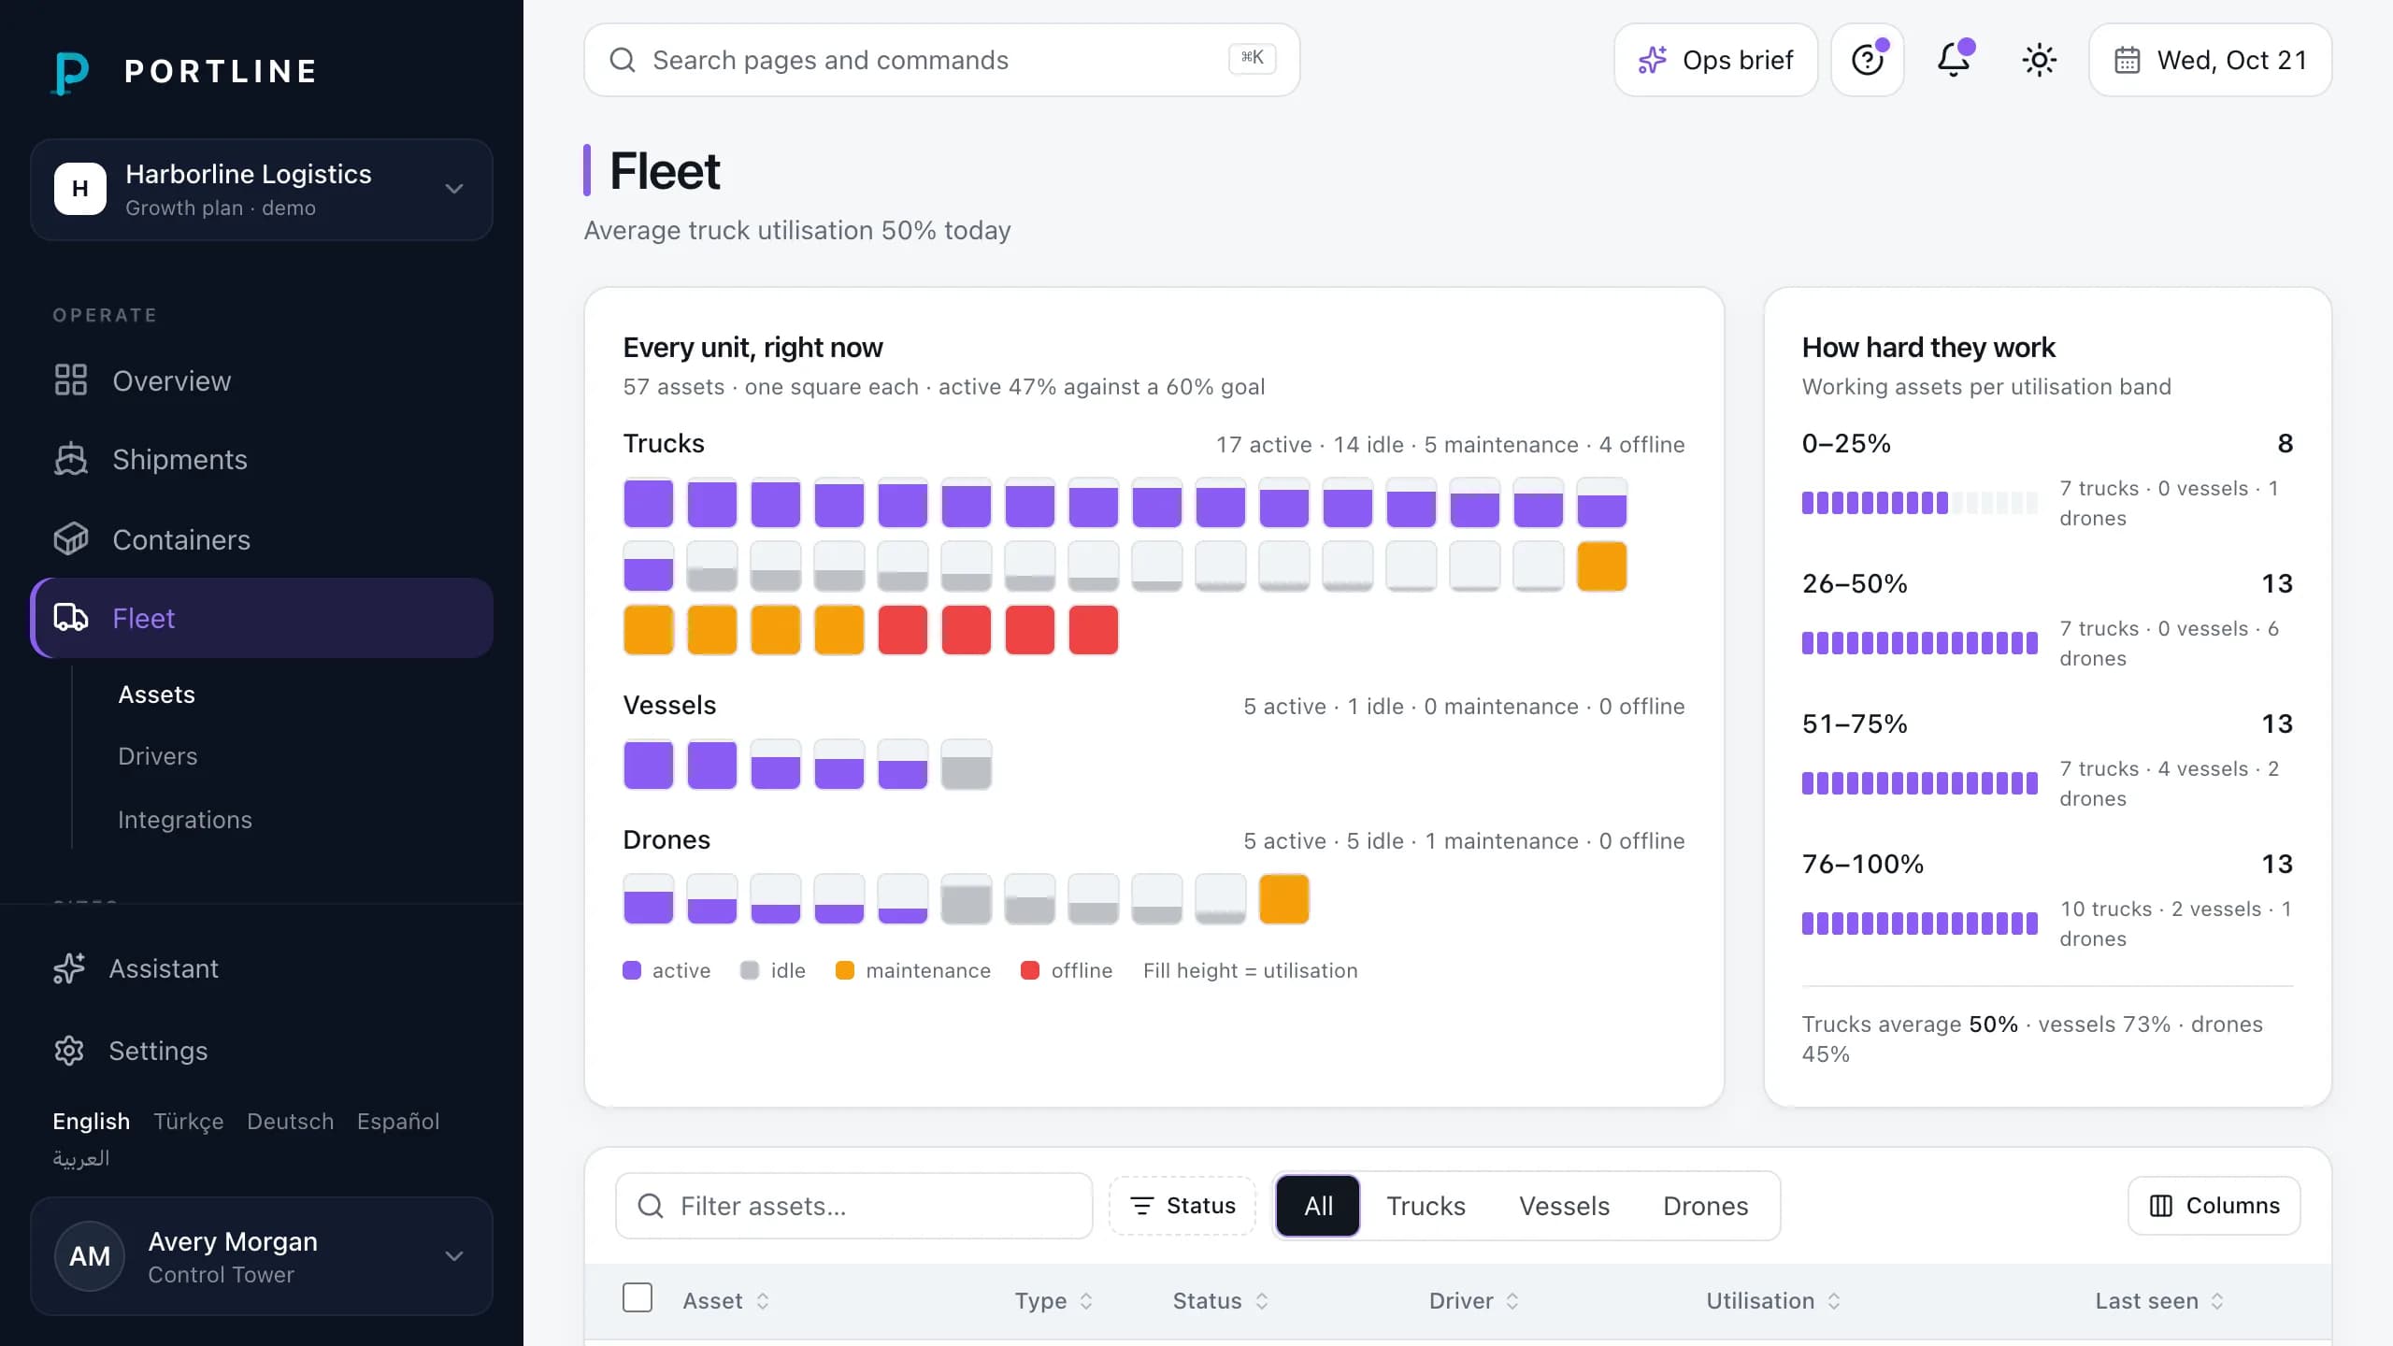Click the filter lines icon on Status button
Screen dimensions: 2393x1346
pyautogui.click(x=1141, y=1206)
